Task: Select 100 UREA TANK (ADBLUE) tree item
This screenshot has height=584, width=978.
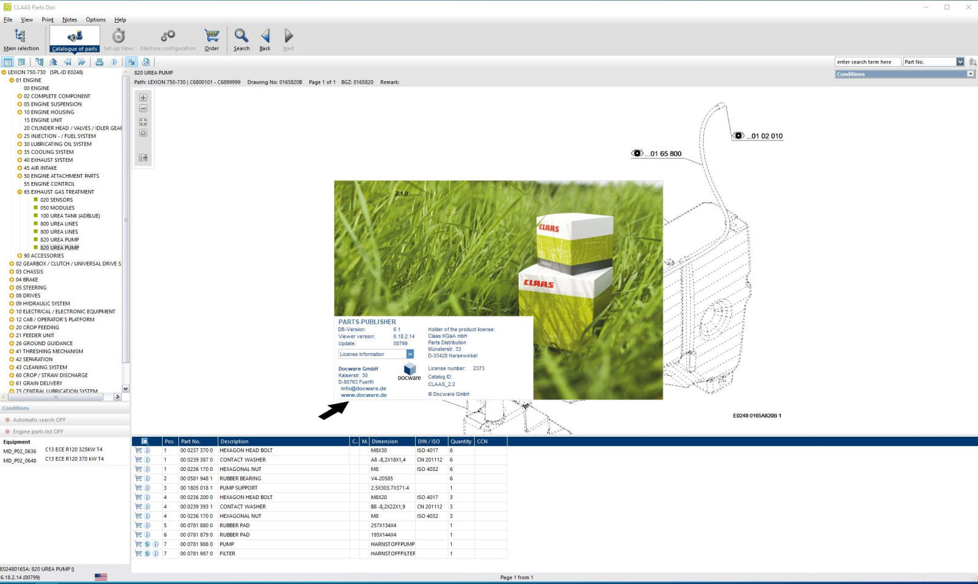Action: click(70, 216)
